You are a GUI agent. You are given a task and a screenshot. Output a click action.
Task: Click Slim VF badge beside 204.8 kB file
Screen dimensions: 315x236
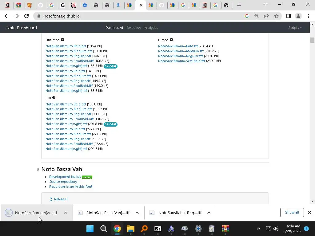coord(110,124)
